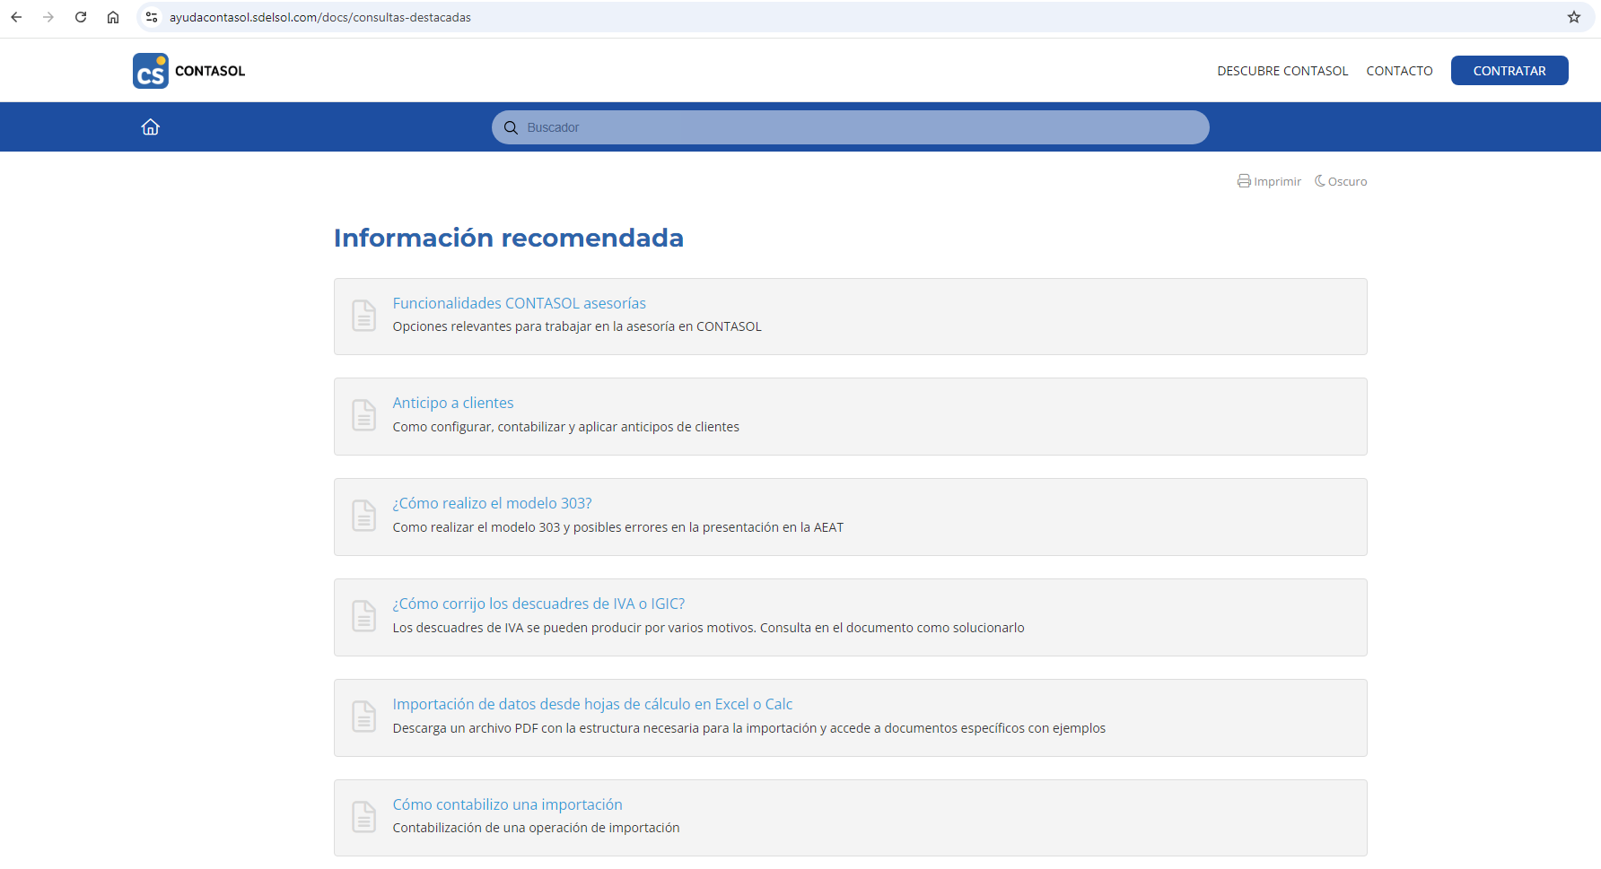
Task: Click document icon of modelo 303 card
Action: click(x=363, y=516)
